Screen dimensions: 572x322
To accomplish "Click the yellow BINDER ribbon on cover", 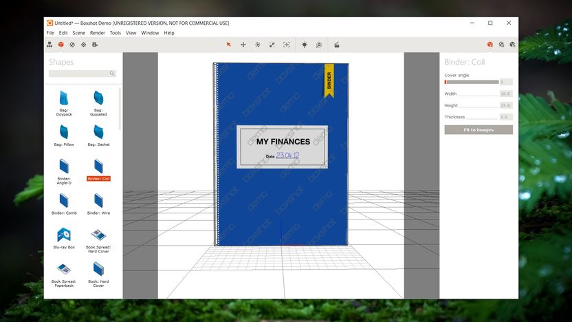I will 329,80.
